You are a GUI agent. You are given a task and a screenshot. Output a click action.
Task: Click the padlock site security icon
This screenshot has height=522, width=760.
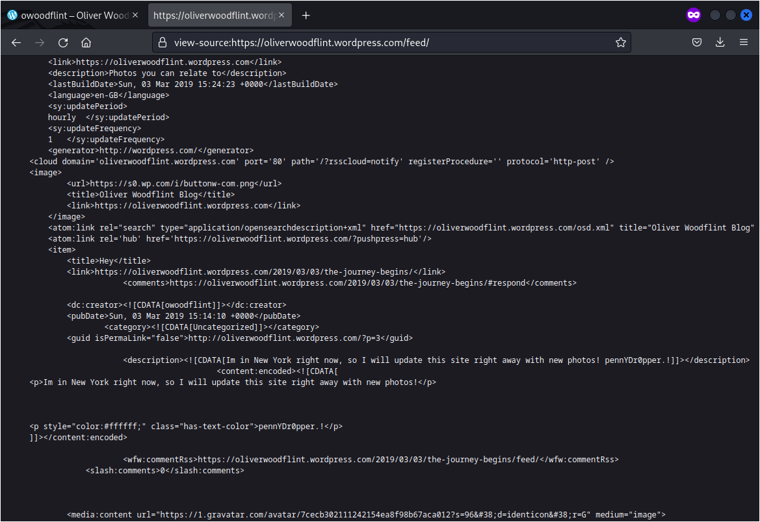(163, 43)
